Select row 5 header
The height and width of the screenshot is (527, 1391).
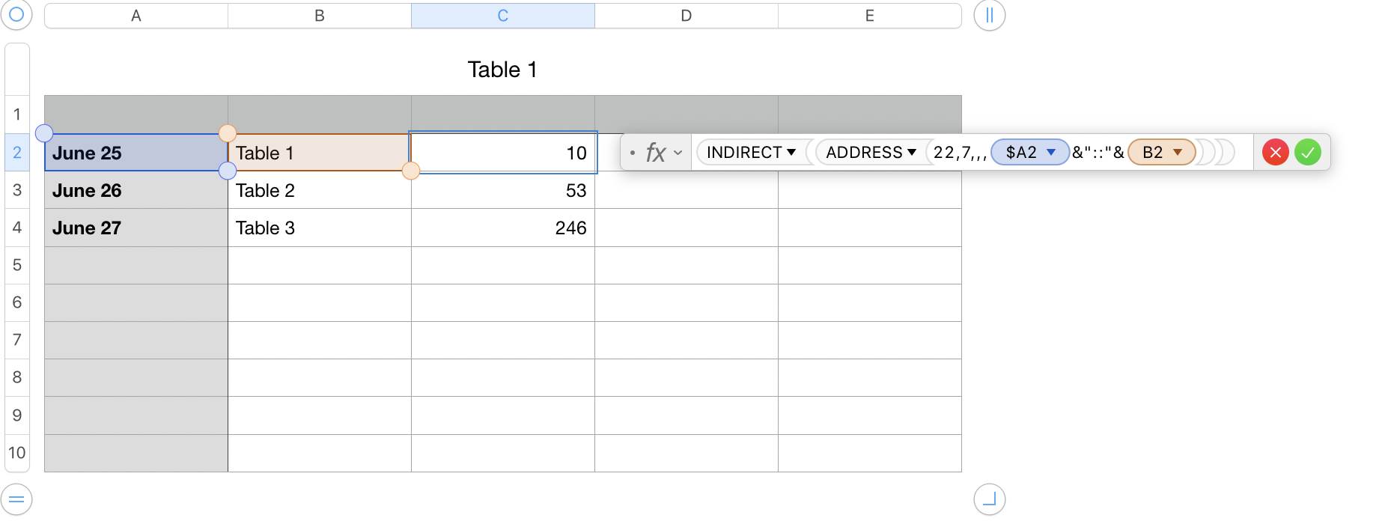tap(17, 265)
